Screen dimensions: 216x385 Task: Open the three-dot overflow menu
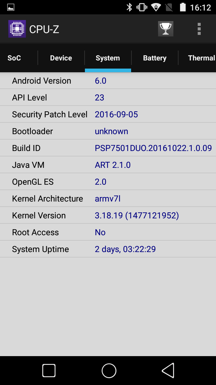click(x=199, y=29)
